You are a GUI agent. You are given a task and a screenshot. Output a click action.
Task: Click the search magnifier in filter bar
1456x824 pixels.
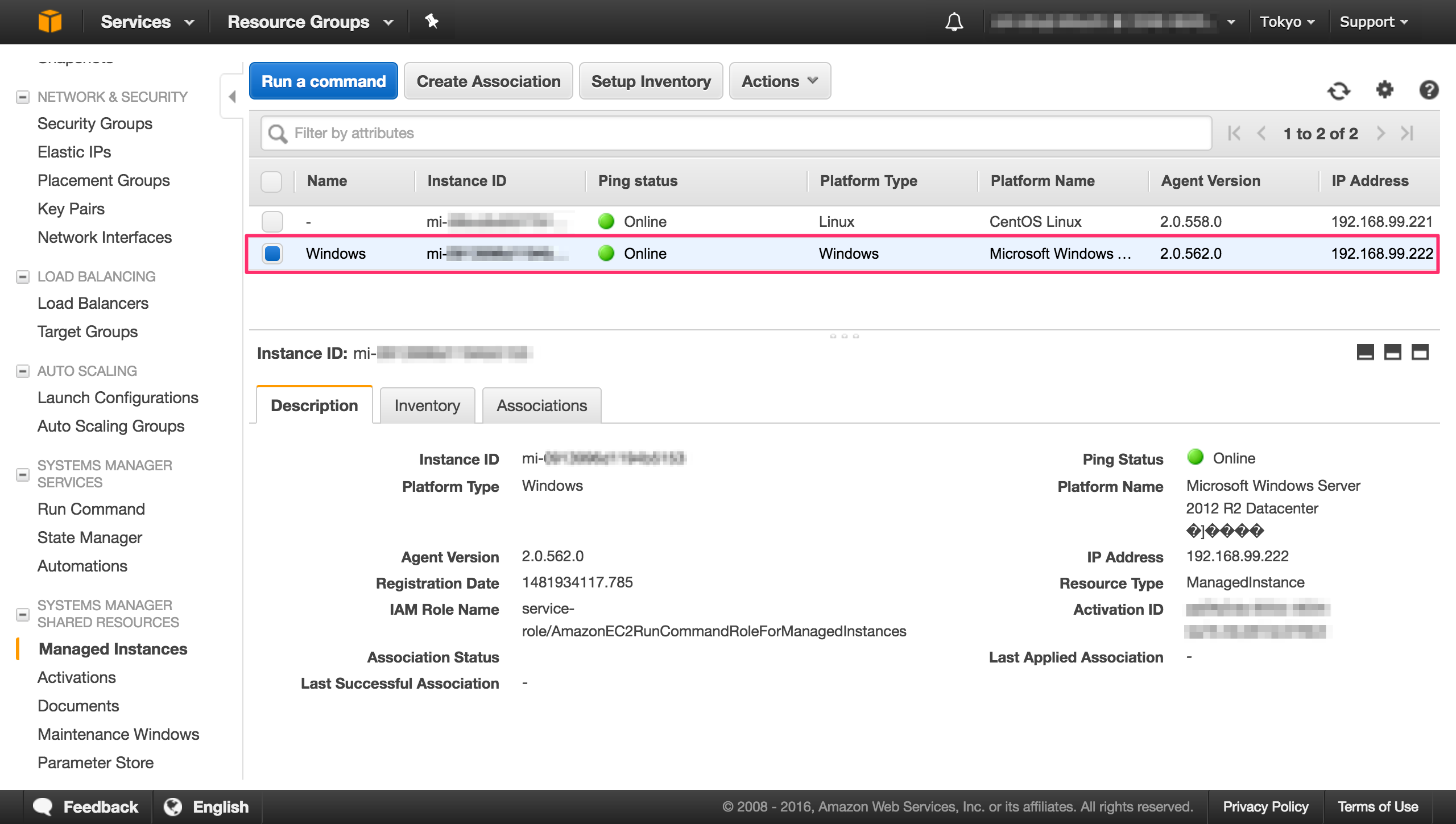pyautogui.click(x=278, y=133)
